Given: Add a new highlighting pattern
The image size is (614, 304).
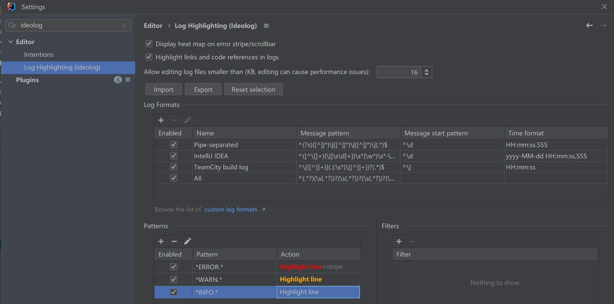Looking at the screenshot, I should coord(161,241).
